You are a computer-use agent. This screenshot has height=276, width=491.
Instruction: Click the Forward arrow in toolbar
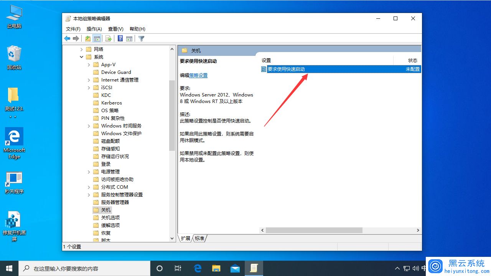point(76,38)
